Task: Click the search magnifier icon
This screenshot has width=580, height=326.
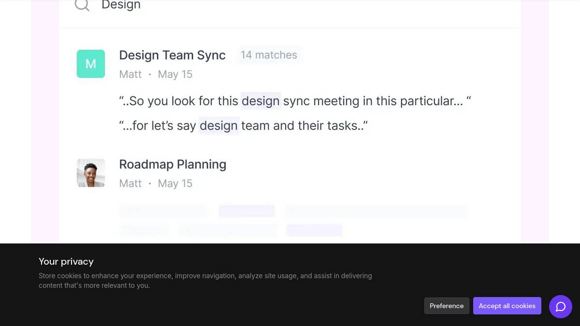Action: pos(82,5)
